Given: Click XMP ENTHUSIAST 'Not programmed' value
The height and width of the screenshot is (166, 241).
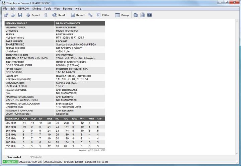Looking at the screenshot, I should [66, 93].
